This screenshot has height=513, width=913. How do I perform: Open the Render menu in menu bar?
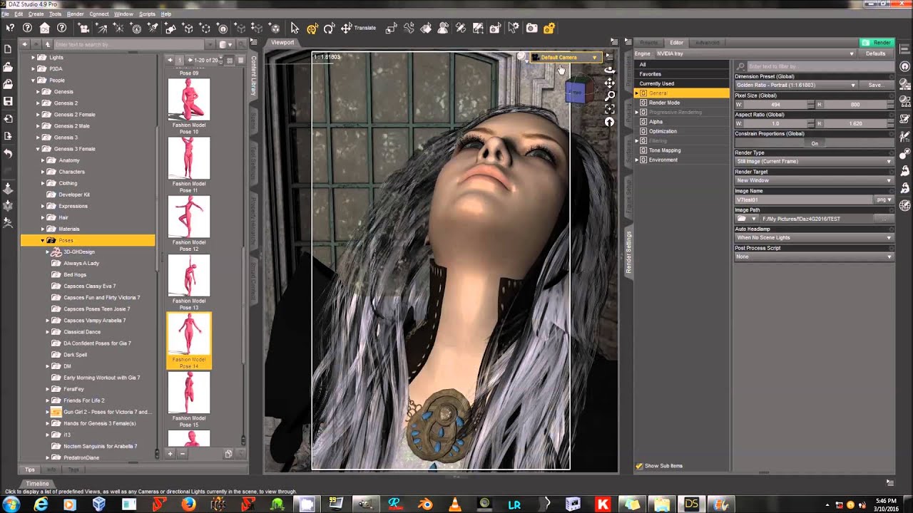75,14
